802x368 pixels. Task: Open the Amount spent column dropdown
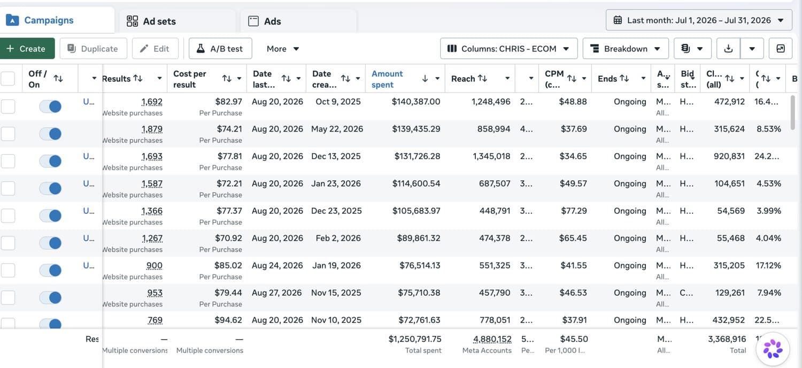coord(437,79)
